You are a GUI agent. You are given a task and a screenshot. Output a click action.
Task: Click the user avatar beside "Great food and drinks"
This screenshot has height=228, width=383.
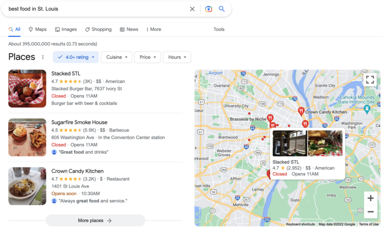(x=54, y=152)
